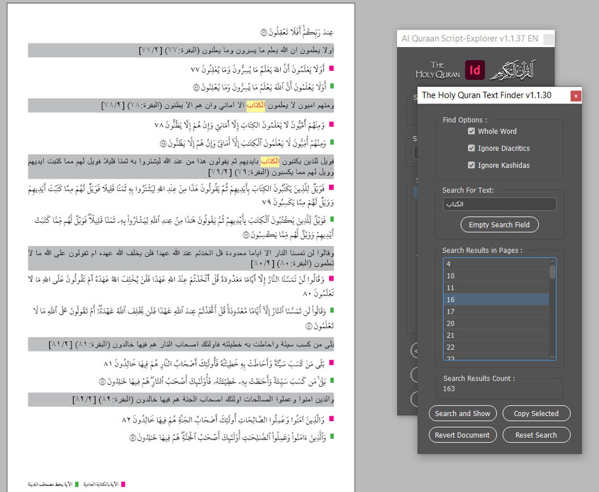Click the Search and Show button
Viewport: 599px width, 492px height.
463,413
